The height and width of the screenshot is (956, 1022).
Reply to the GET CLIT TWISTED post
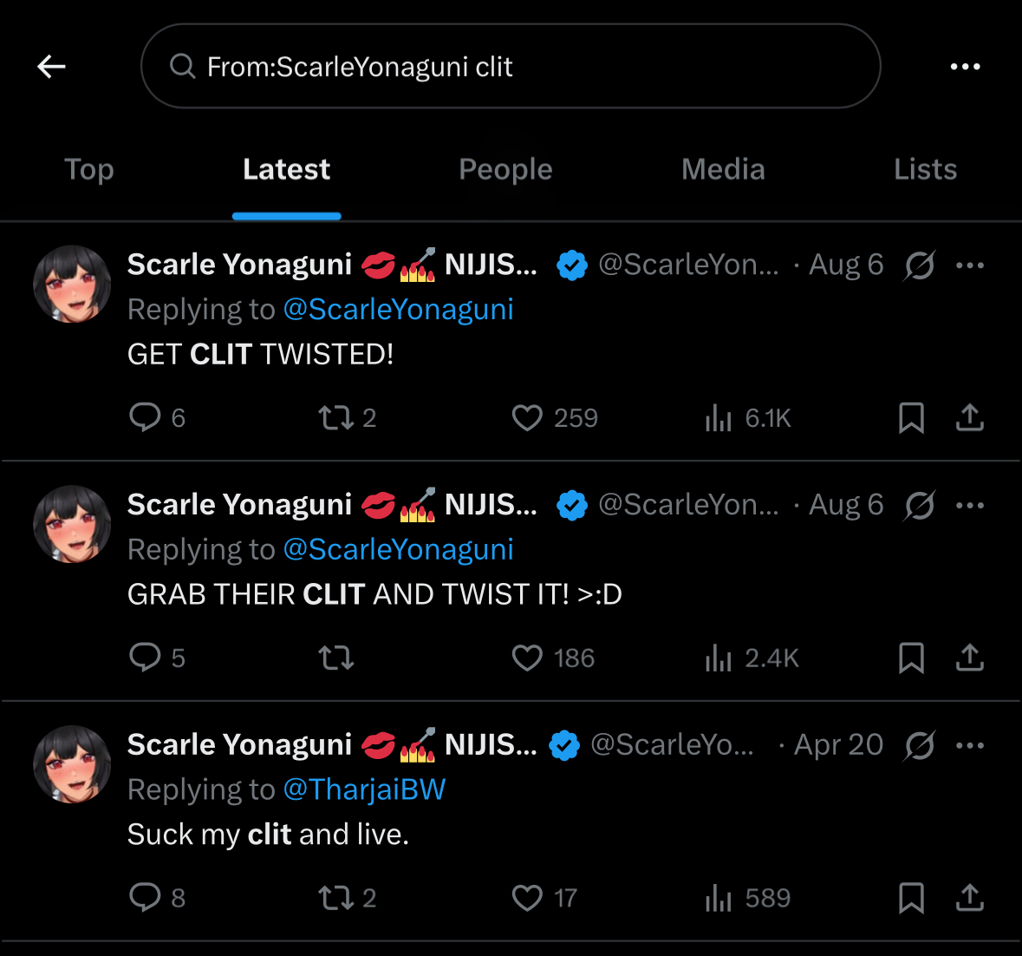click(x=145, y=417)
